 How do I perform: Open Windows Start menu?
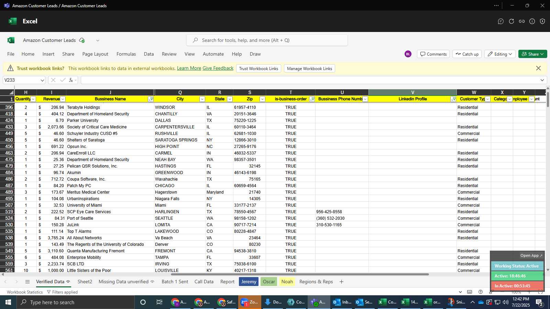click(8, 302)
